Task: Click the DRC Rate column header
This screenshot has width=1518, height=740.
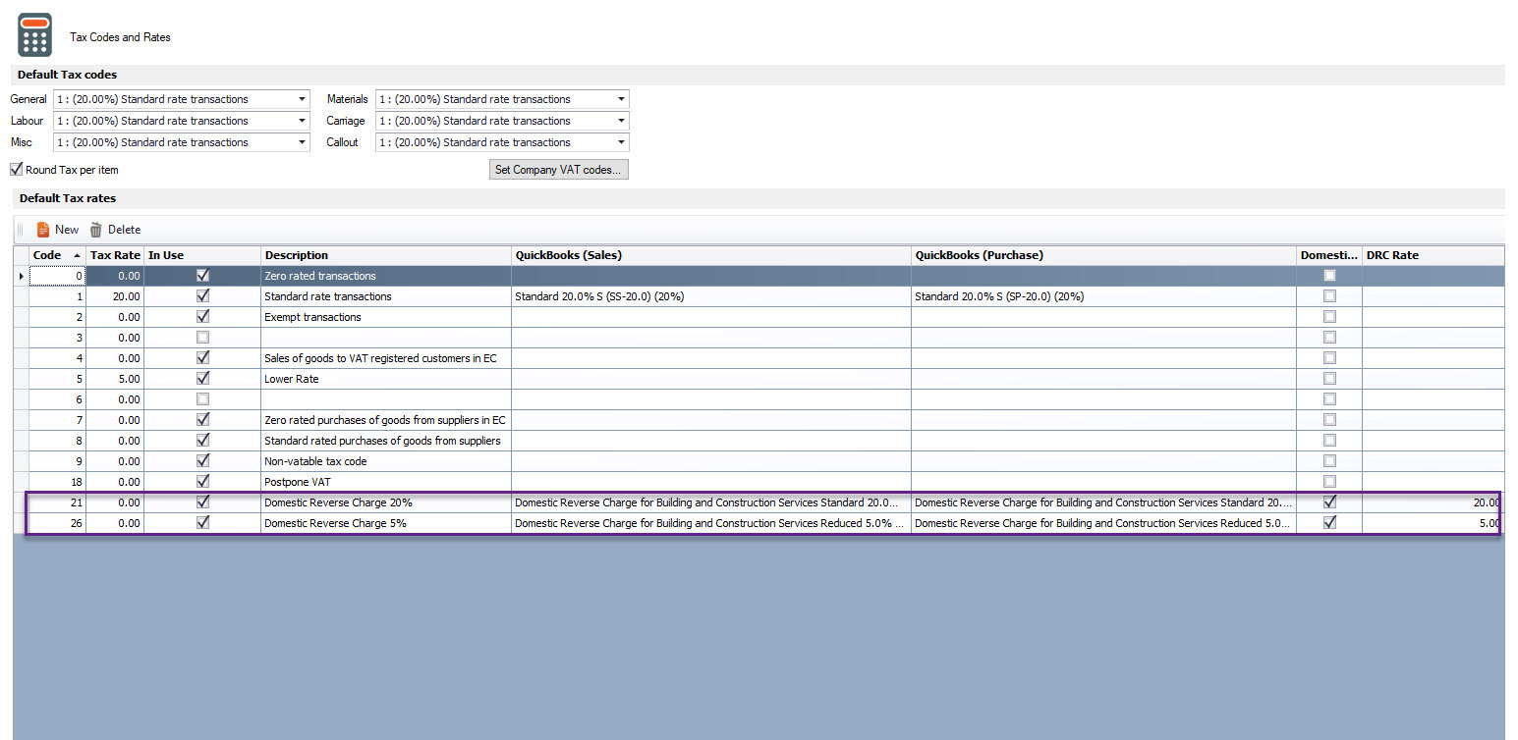Action: [x=1433, y=255]
